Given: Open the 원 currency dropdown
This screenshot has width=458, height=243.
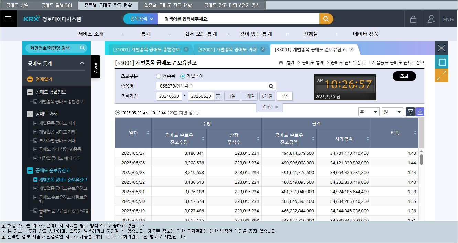Looking at the screenshot, I should 392,112.
